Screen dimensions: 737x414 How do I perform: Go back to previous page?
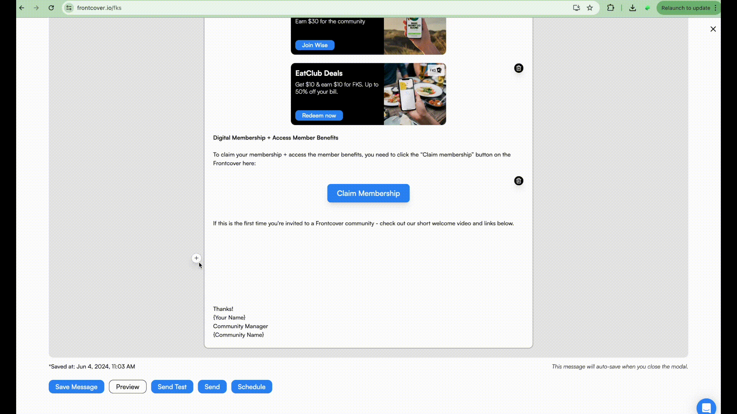pyautogui.click(x=22, y=8)
